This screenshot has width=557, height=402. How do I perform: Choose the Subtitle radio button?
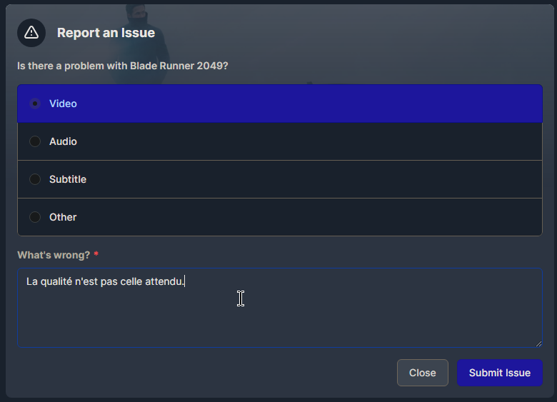[x=35, y=179]
